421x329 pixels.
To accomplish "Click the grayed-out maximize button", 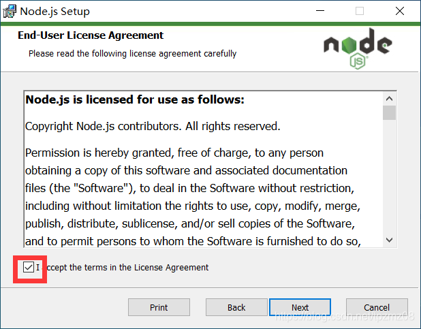I will point(360,11).
